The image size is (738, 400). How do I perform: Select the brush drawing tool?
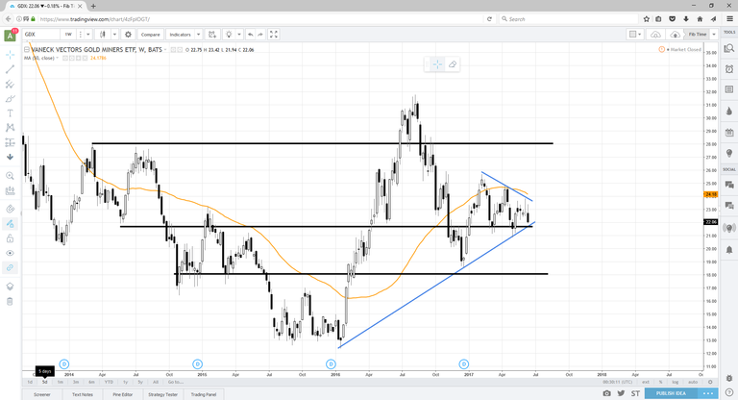10,98
